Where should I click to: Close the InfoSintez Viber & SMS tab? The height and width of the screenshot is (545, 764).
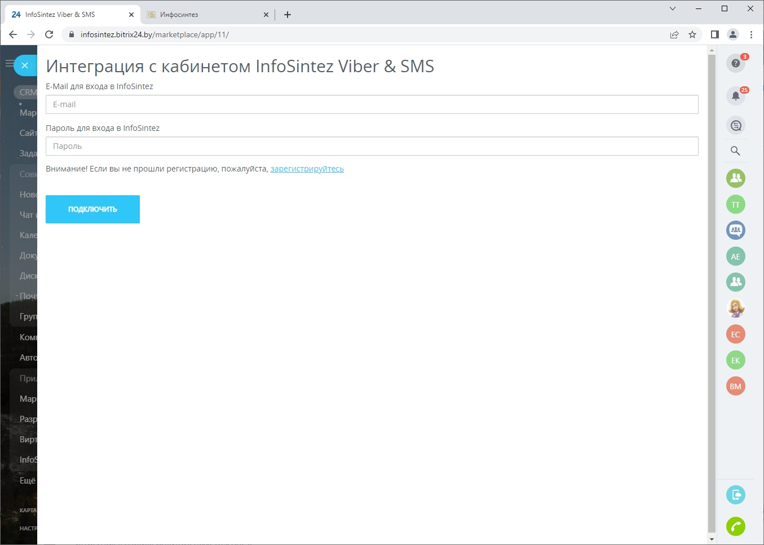(x=131, y=15)
